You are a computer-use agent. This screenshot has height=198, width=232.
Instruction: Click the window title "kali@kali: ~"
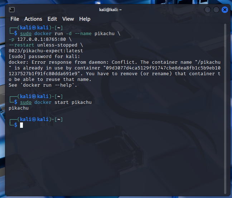pos(111,10)
